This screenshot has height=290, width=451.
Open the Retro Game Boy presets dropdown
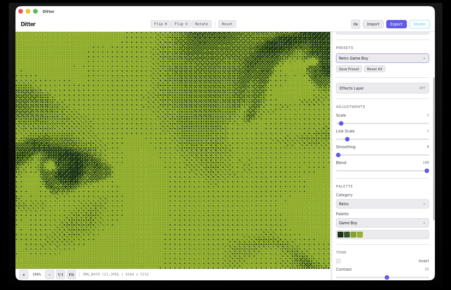(x=382, y=58)
